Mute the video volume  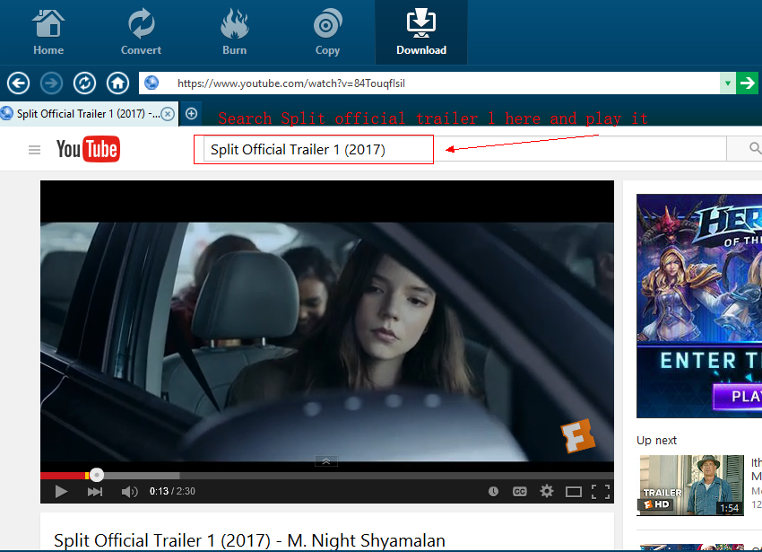129,492
